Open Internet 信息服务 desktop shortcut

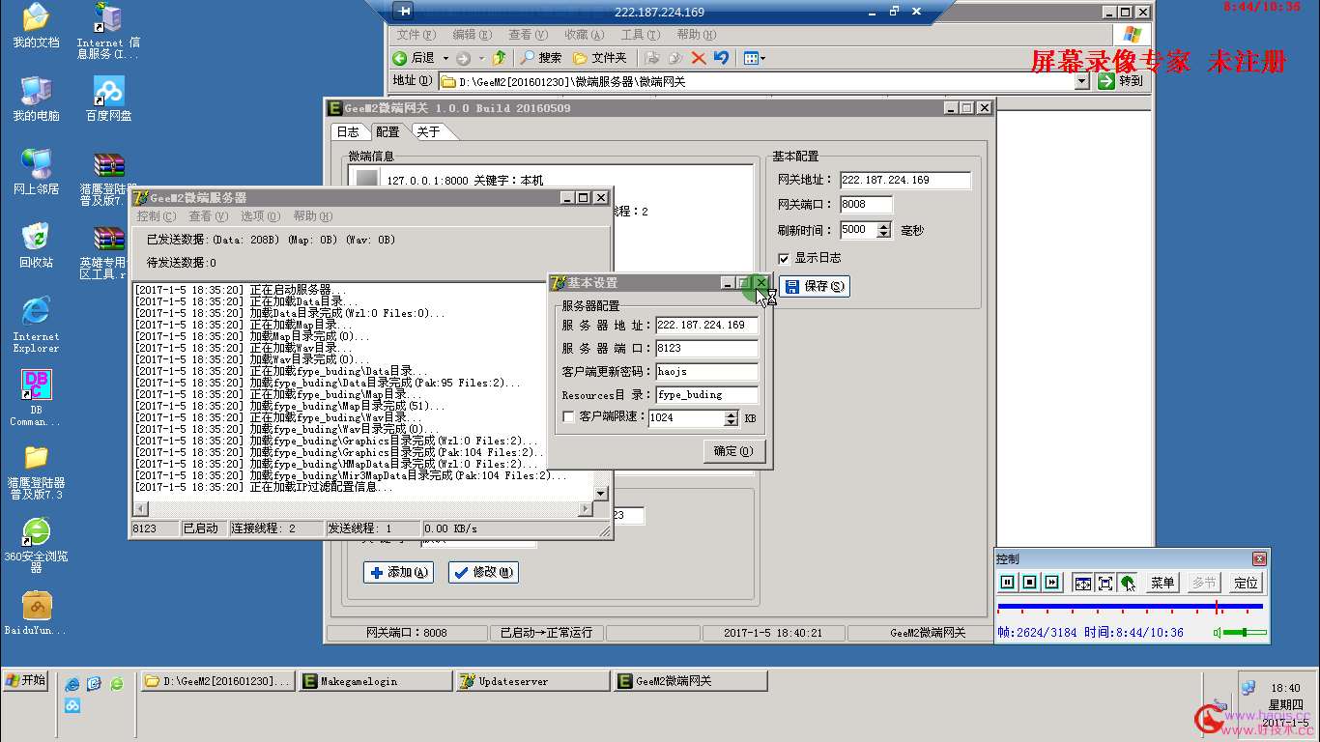pos(108,32)
